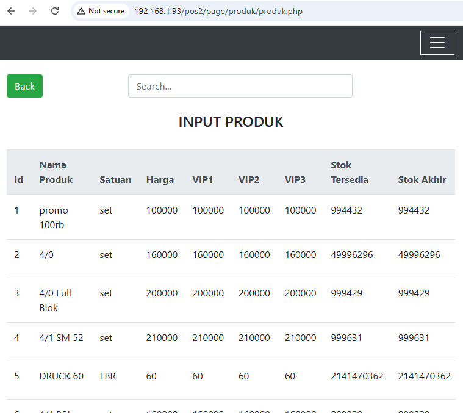Click the Satuan column header

(115, 179)
